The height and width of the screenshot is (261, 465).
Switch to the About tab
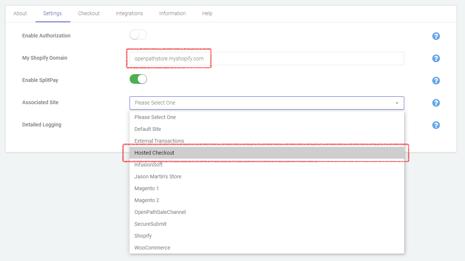coord(20,13)
